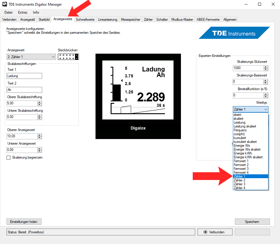The image size is (280, 244).
Task: Select the Anzeigewerte tab
Action: click(63, 19)
